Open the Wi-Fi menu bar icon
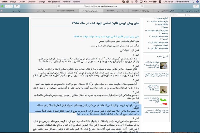 (x=136, y=2)
